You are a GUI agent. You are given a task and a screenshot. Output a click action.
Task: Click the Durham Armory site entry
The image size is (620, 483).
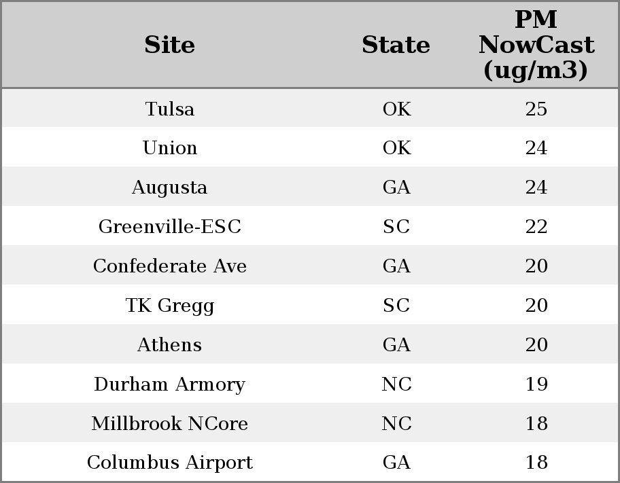tap(170, 384)
